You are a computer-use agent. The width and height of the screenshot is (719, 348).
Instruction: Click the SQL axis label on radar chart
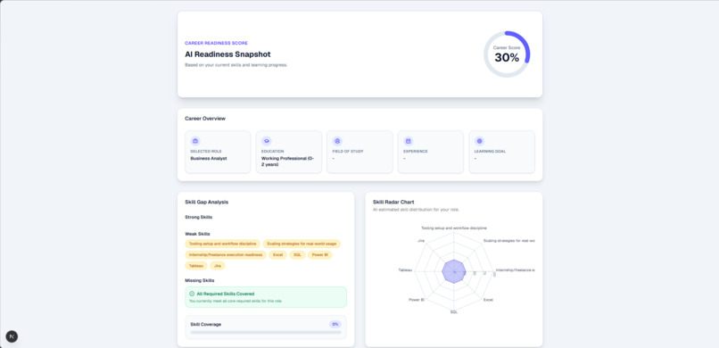tap(454, 311)
